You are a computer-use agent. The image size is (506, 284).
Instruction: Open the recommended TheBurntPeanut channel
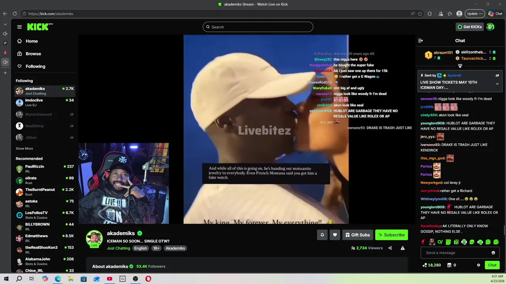click(x=45, y=192)
